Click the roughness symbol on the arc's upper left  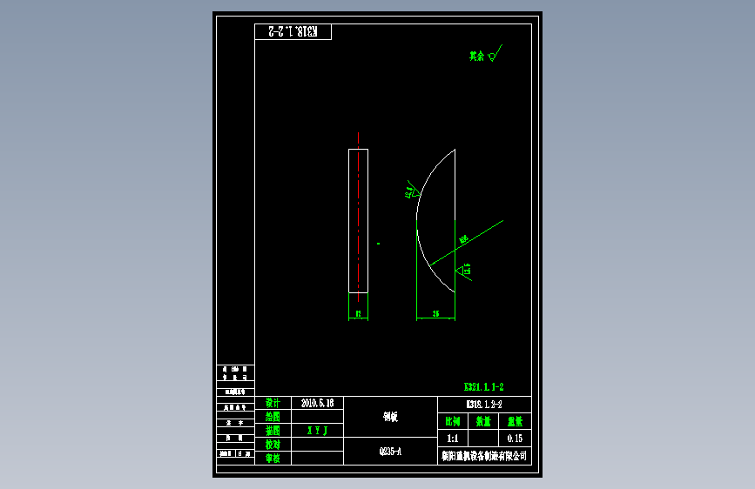(x=413, y=190)
